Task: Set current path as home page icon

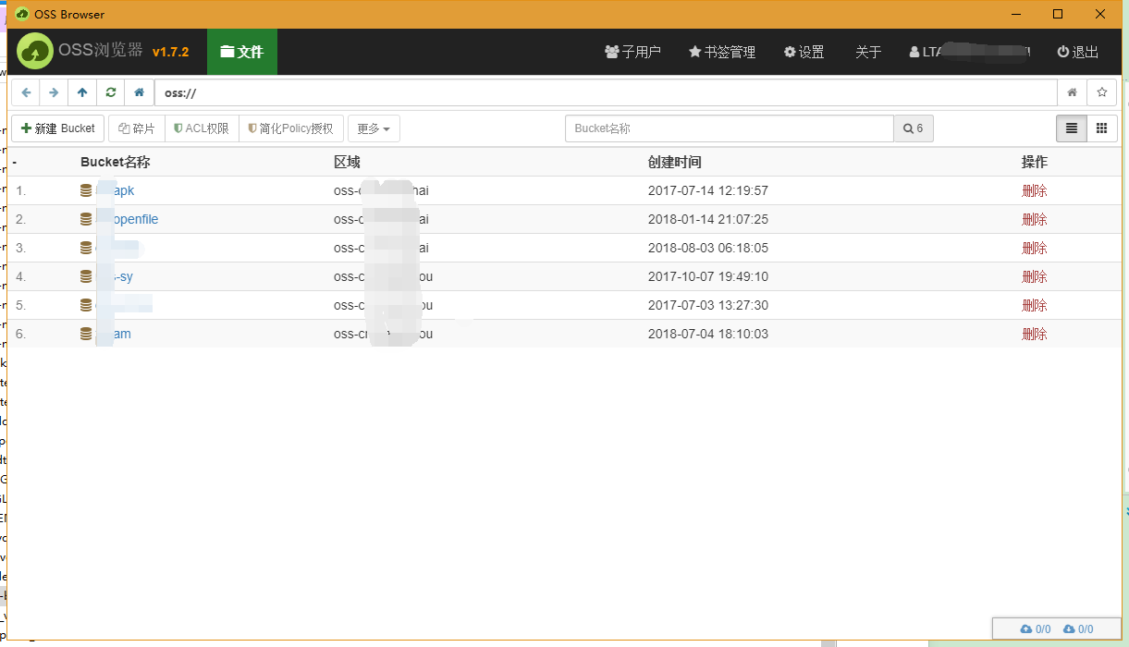Action: [x=1072, y=92]
